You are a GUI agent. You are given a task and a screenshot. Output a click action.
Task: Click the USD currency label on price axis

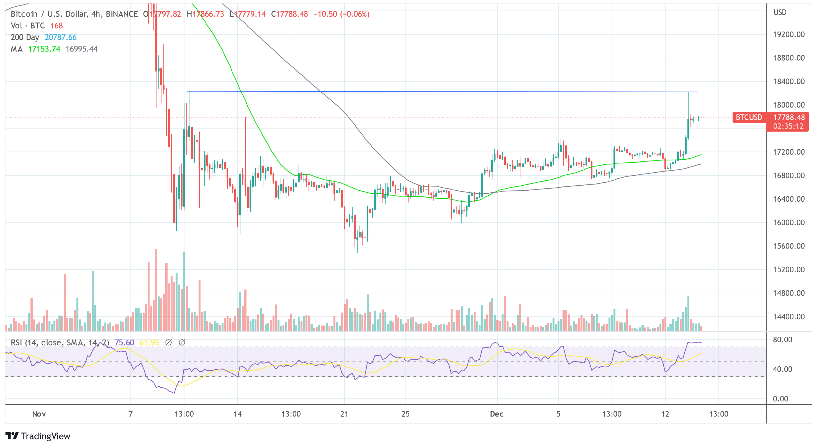point(780,12)
